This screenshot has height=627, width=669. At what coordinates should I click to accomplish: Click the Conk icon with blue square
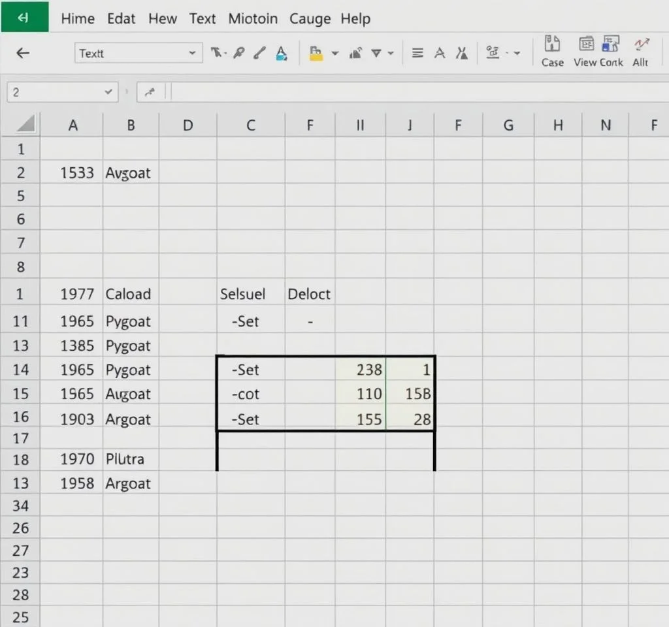click(610, 46)
